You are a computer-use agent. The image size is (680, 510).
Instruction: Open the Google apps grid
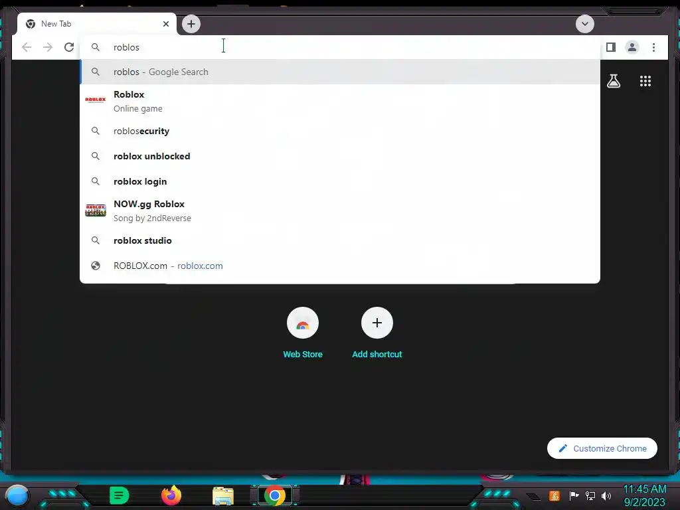pos(645,81)
